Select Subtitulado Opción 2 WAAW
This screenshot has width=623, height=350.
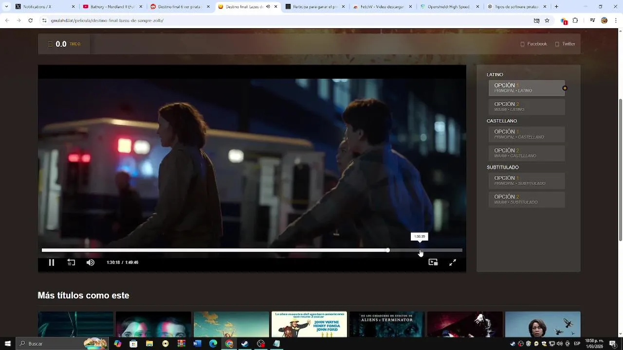coord(527,199)
